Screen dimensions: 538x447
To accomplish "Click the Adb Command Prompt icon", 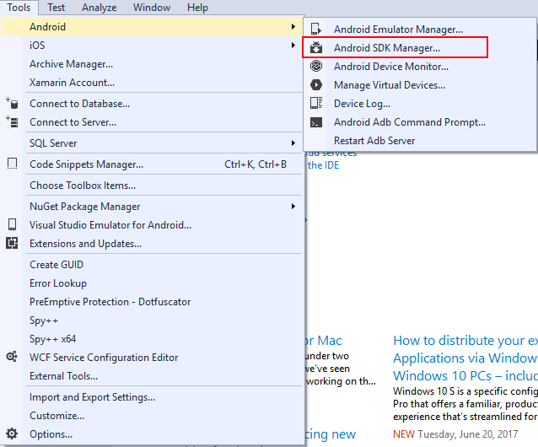I will pos(316,122).
